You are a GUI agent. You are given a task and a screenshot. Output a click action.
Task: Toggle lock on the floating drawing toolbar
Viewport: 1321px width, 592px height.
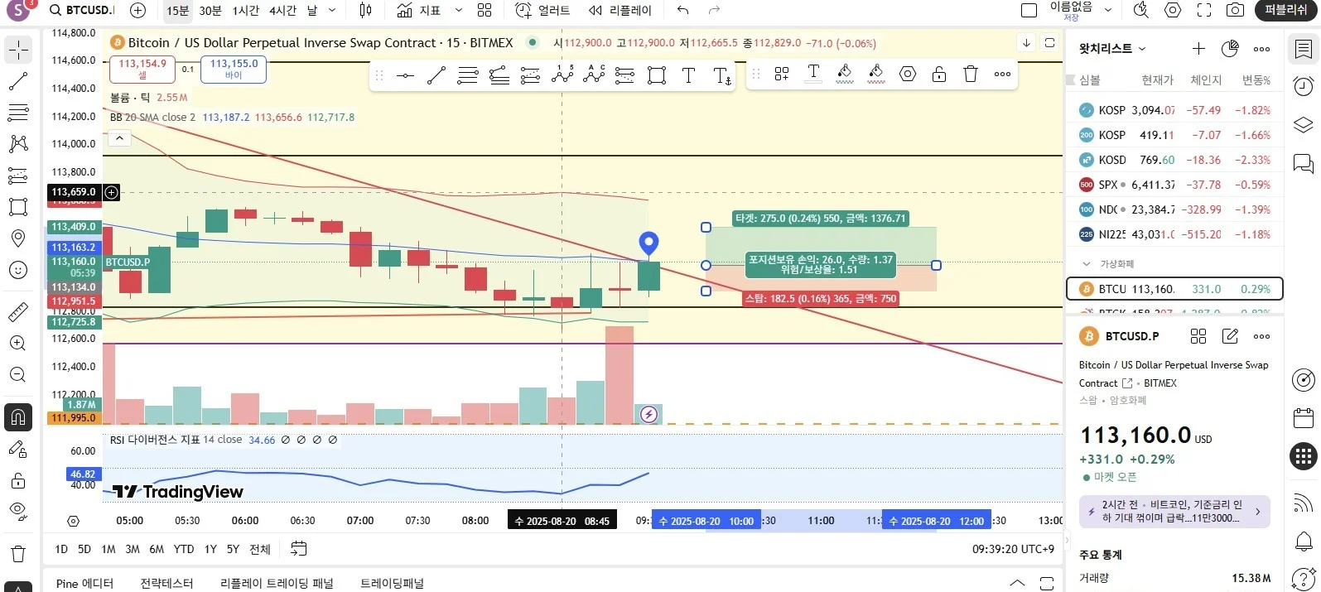[939, 75]
